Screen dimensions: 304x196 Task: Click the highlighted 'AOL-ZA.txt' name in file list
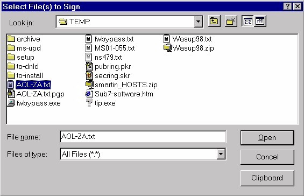(33, 85)
